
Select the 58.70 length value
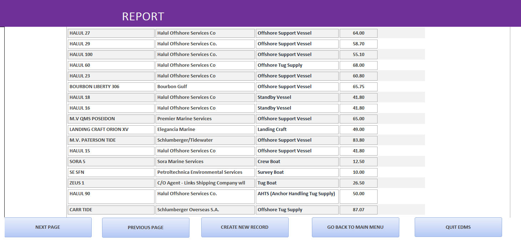tap(359, 44)
